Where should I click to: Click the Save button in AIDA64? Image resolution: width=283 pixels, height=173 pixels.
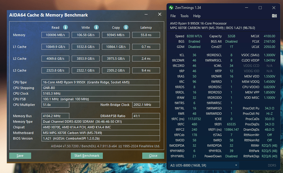(x=20, y=156)
